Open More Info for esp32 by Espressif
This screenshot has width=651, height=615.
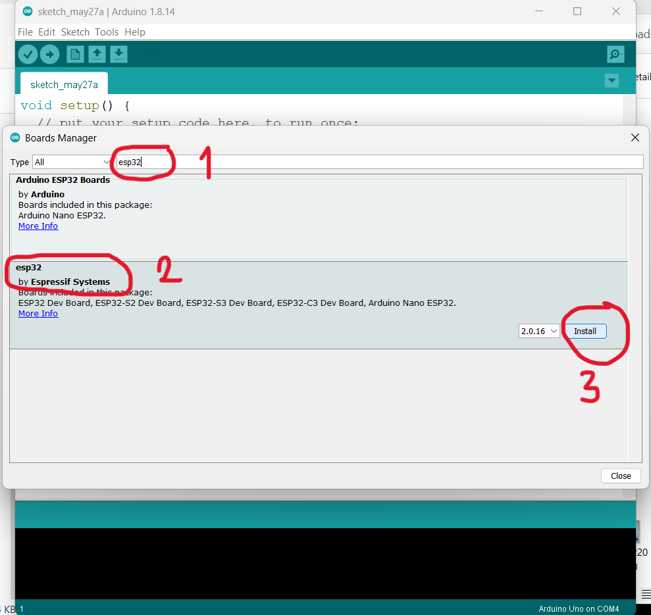[x=38, y=314]
